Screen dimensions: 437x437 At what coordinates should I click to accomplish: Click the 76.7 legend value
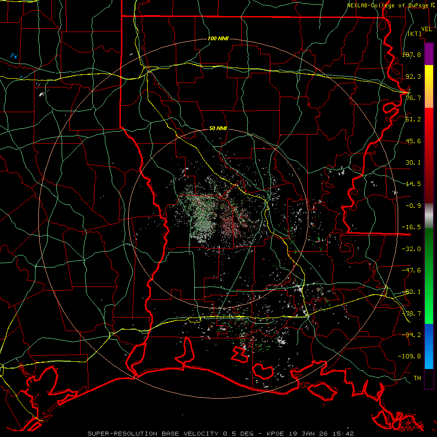(413, 98)
